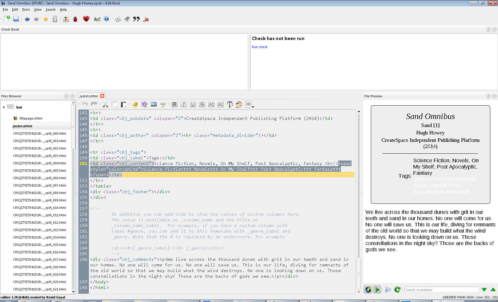
Task: Click the scissors cut icon
Action: pos(105,104)
